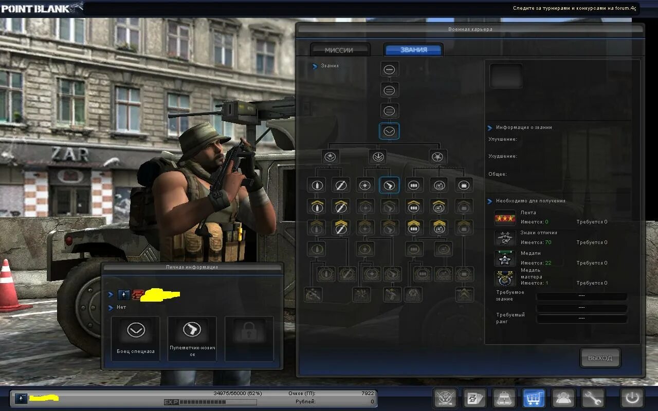Click the Информация о звании heading
The width and height of the screenshot is (658, 411).
[x=524, y=127]
